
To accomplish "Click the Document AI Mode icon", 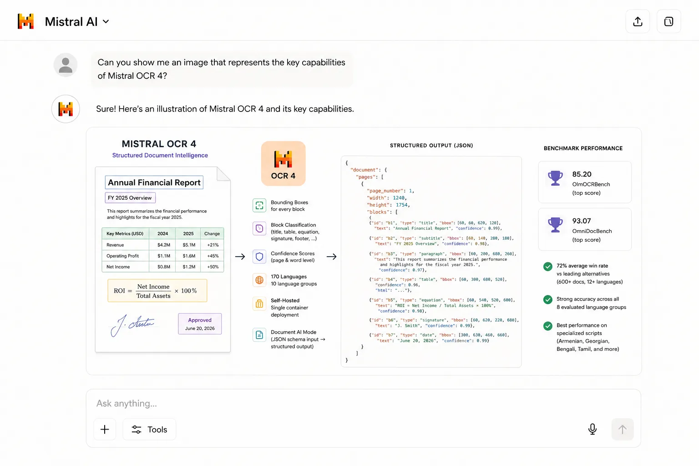I will (259, 335).
